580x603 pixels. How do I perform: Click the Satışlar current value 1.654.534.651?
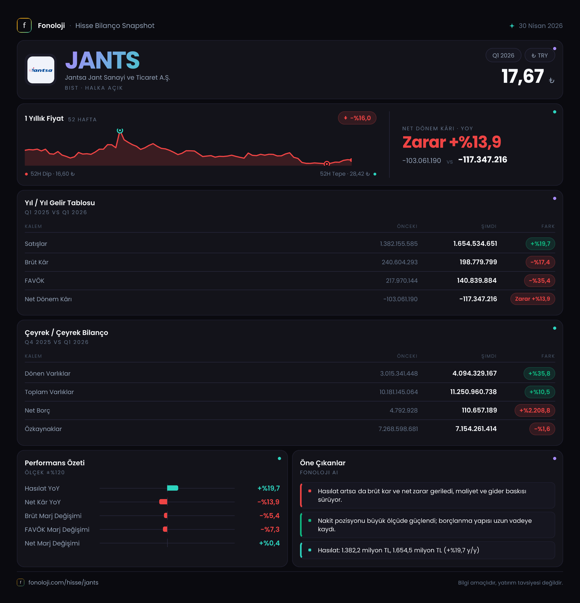[x=475, y=244]
